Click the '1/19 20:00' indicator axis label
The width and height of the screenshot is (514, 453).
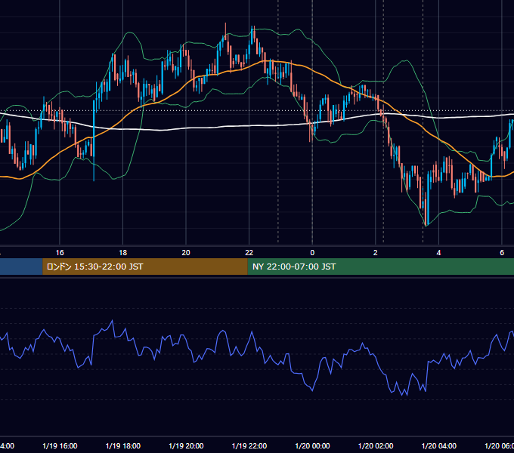(186, 446)
